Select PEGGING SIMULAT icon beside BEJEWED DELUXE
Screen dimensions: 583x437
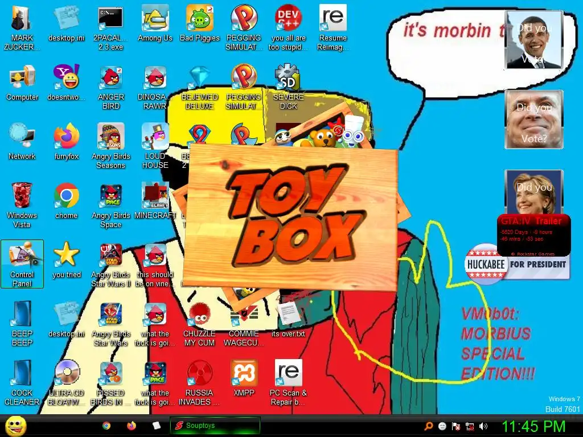(x=244, y=87)
